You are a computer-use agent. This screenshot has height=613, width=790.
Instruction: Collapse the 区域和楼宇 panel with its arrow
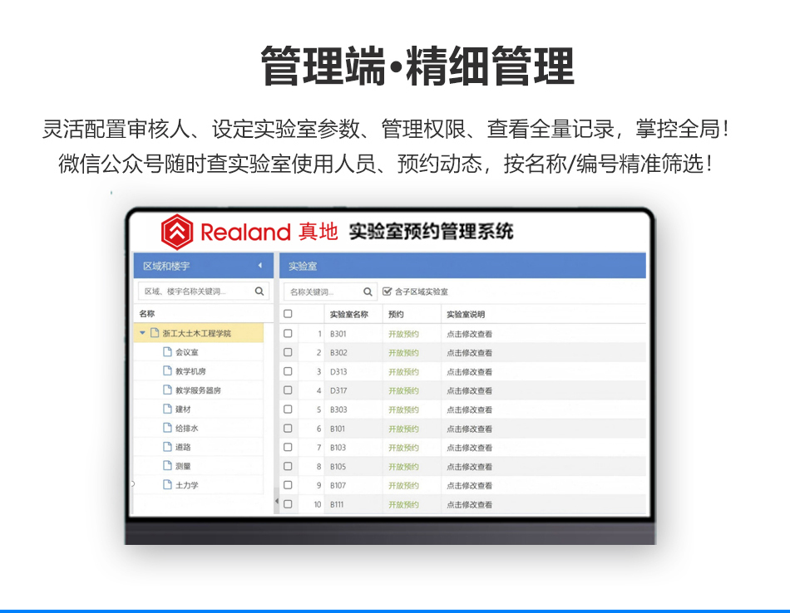pos(261,264)
